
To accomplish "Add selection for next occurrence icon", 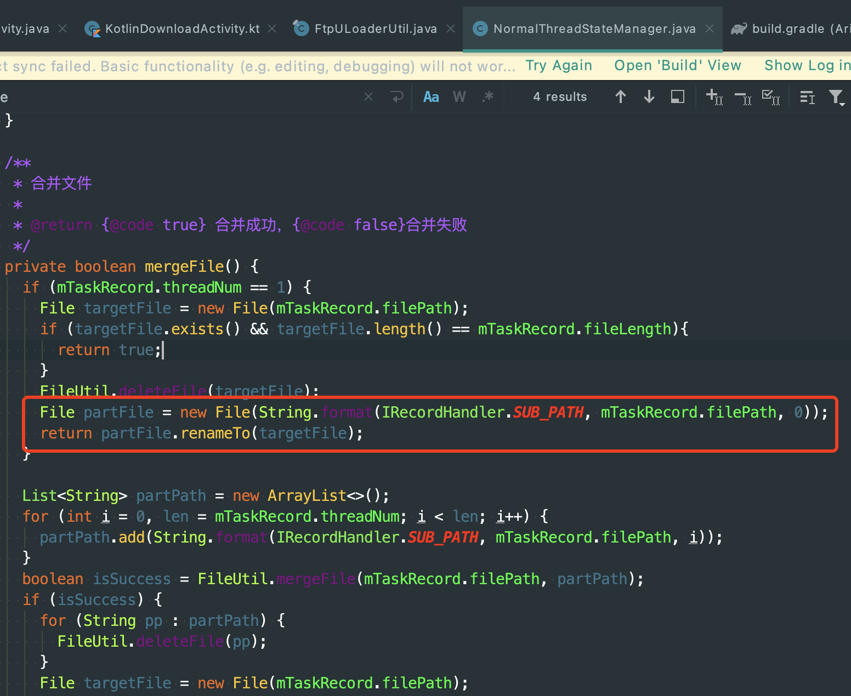I will 714,97.
